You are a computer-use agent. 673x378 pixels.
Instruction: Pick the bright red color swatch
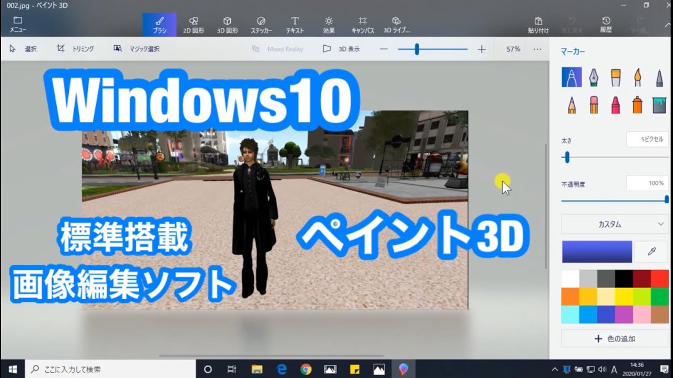pyautogui.click(x=660, y=278)
